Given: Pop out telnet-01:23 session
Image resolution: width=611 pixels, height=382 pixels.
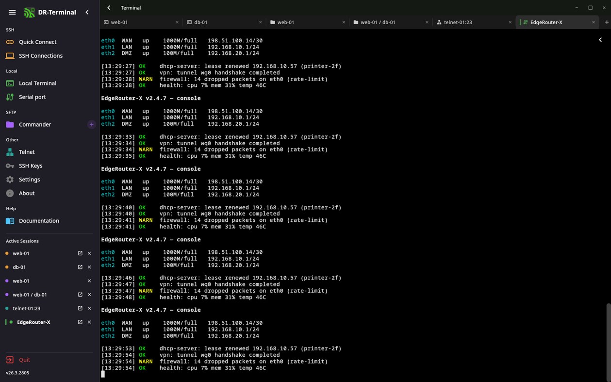Looking at the screenshot, I should [x=80, y=309].
